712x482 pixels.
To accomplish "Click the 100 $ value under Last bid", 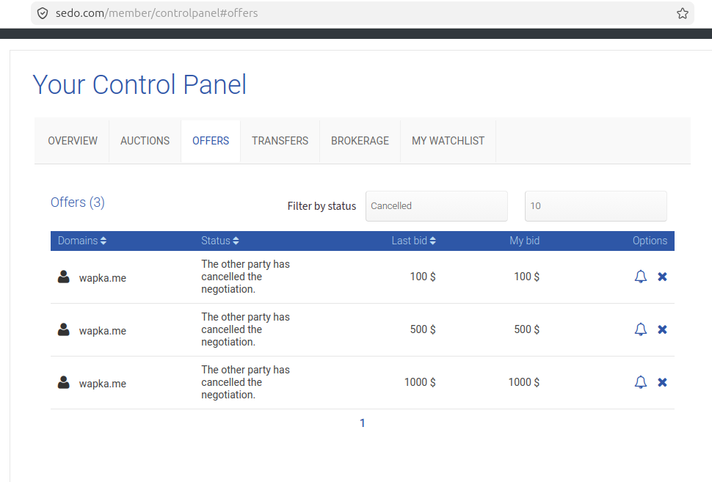I will pyautogui.click(x=423, y=277).
